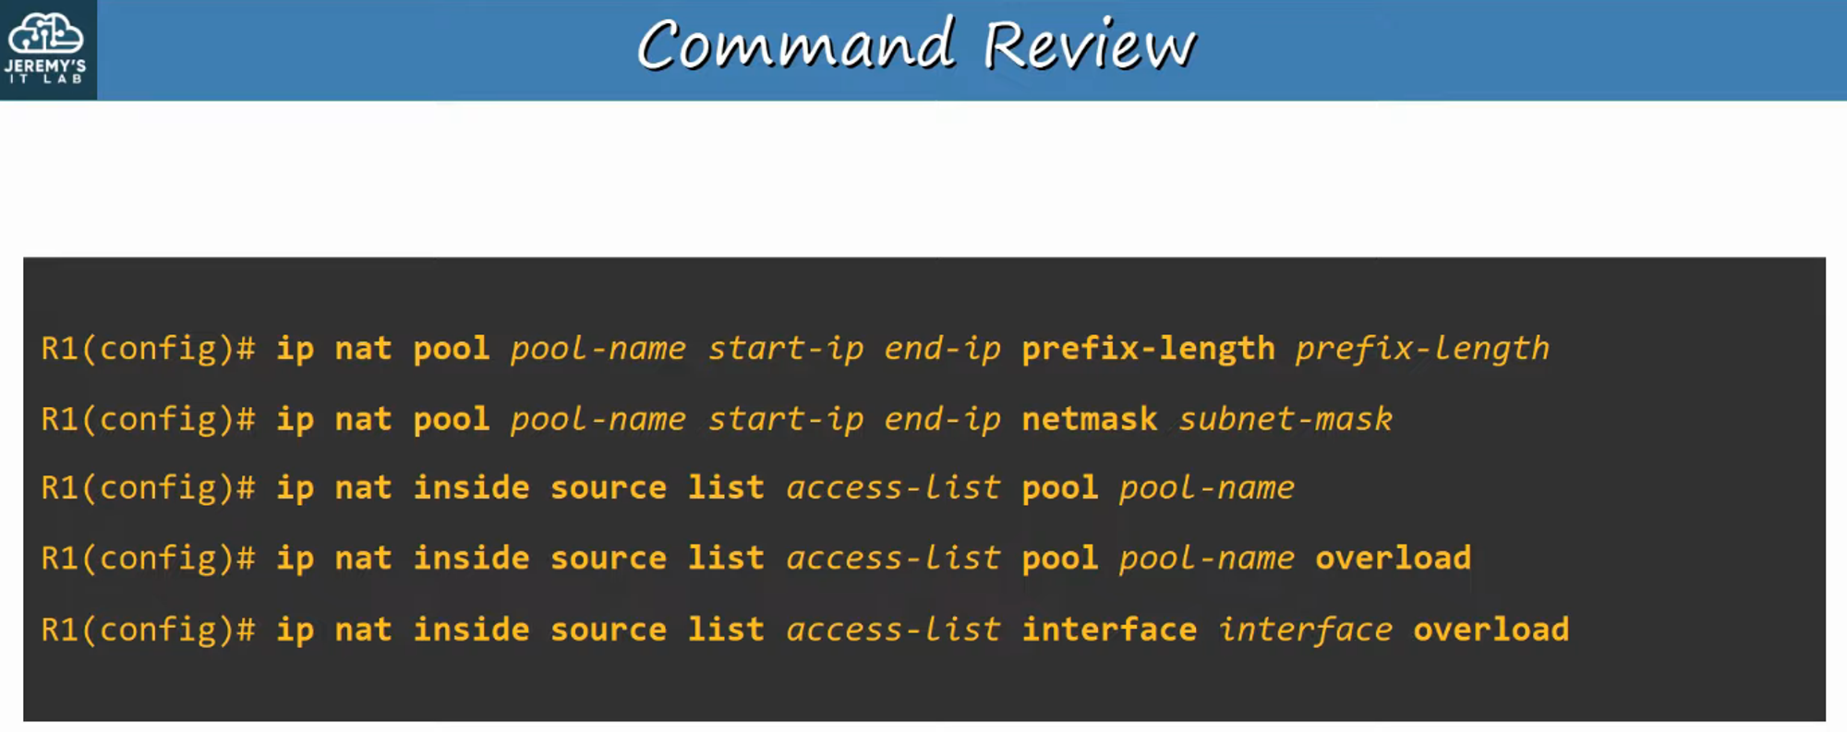Select the netmask keyword
The image size is (1847, 732).
[1089, 419]
